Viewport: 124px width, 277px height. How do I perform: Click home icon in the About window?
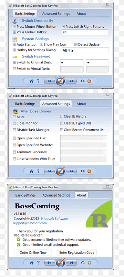[31, 263]
